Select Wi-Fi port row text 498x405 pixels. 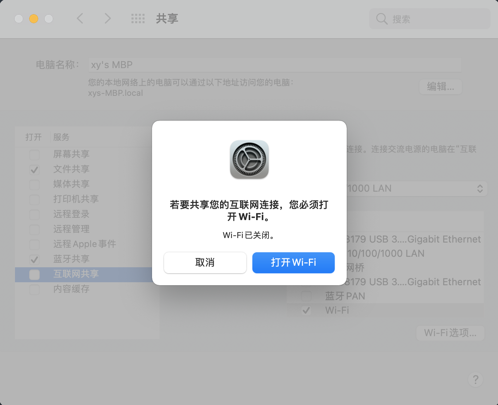(x=337, y=310)
